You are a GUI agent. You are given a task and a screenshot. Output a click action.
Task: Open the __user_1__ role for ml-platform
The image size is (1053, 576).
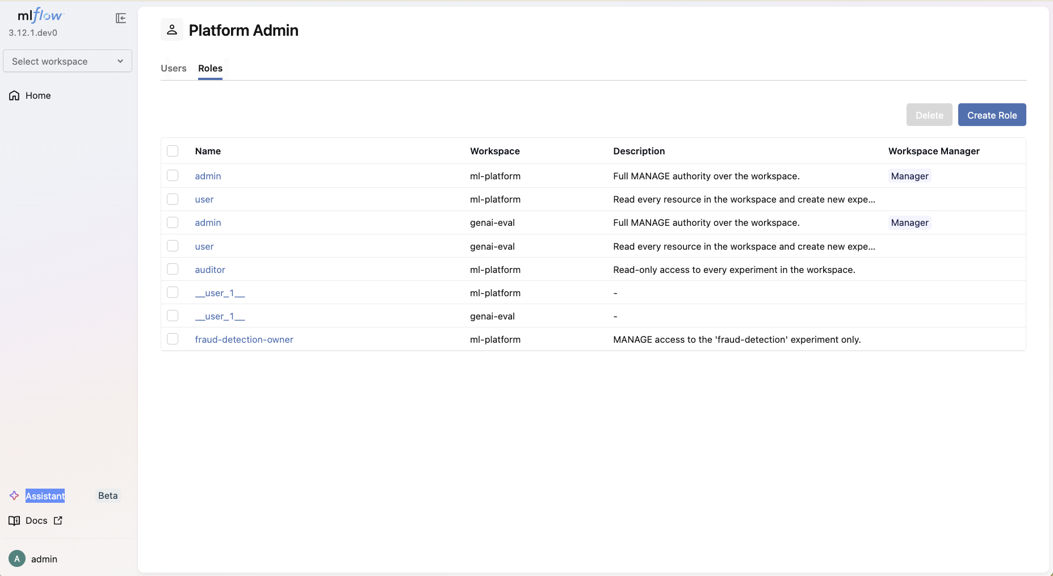click(x=220, y=293)
